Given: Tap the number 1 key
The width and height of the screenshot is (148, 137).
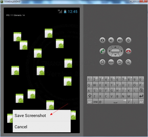Looking at the screenshot, I should point(90,79).
